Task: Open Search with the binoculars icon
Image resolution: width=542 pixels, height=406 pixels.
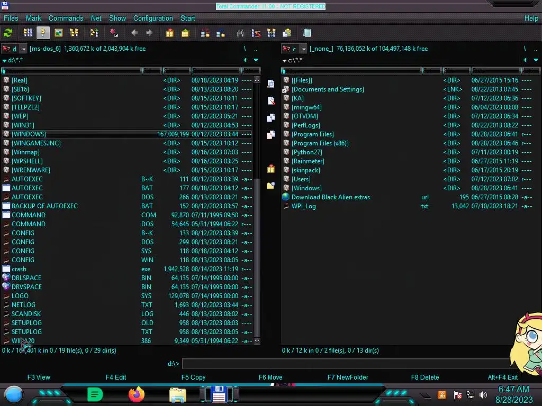Action: coord(241,33)
